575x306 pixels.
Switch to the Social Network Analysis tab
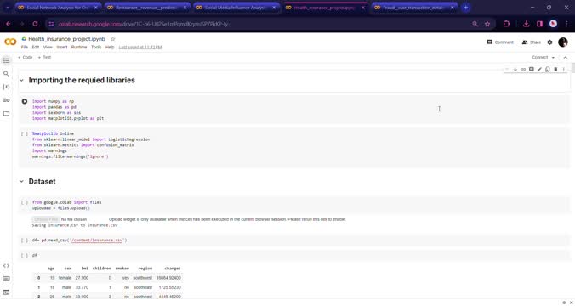tap(58, 8)
